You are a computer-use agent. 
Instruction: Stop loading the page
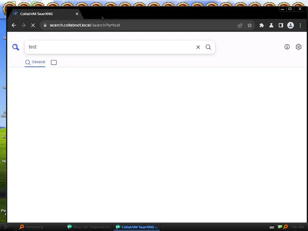pyautogui.click(x=33, y=25)
